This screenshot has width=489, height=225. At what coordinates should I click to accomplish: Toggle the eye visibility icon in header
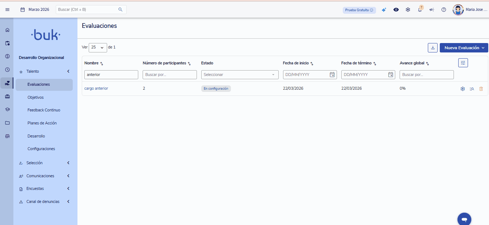396,10
